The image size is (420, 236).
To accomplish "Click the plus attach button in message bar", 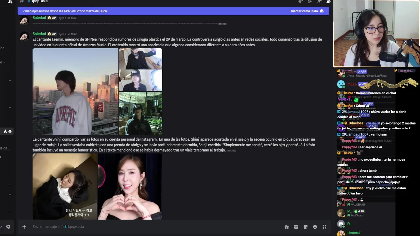I will coord(24,227).
